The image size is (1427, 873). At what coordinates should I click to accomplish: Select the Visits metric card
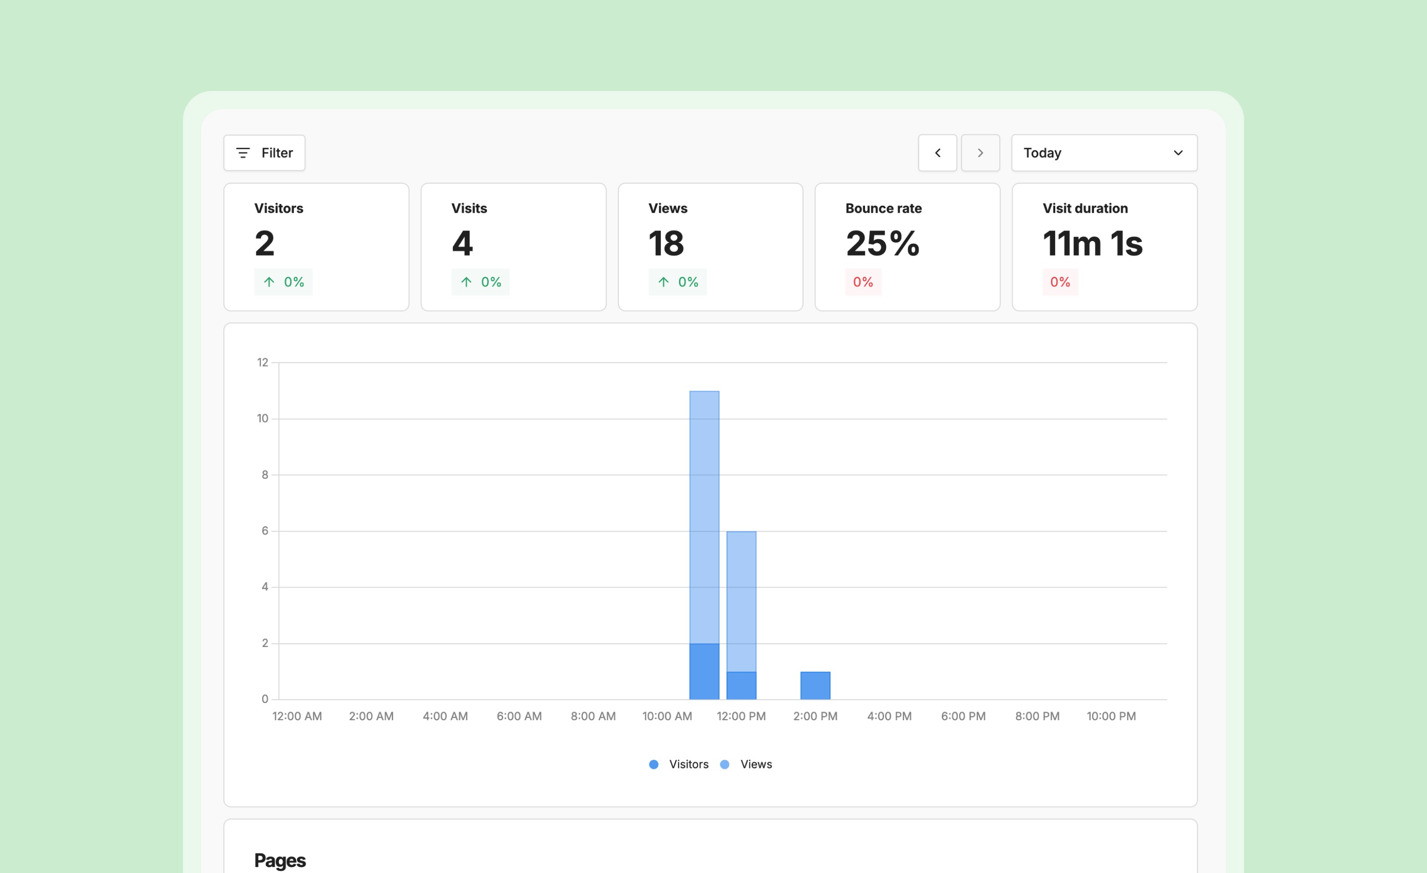tap(513, 247)
